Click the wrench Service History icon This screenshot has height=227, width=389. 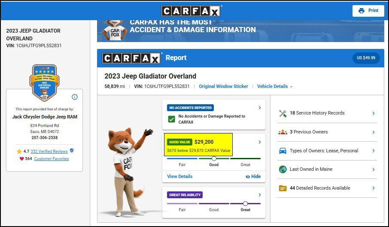(x=283, y=113)
